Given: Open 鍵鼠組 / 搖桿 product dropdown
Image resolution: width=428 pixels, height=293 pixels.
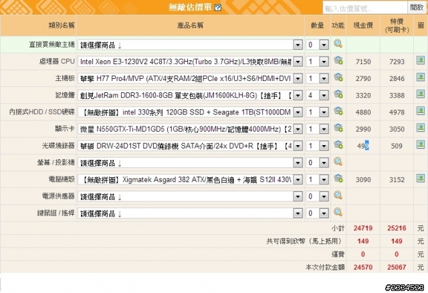Looking at the screenshot, I should pos(190,213).
